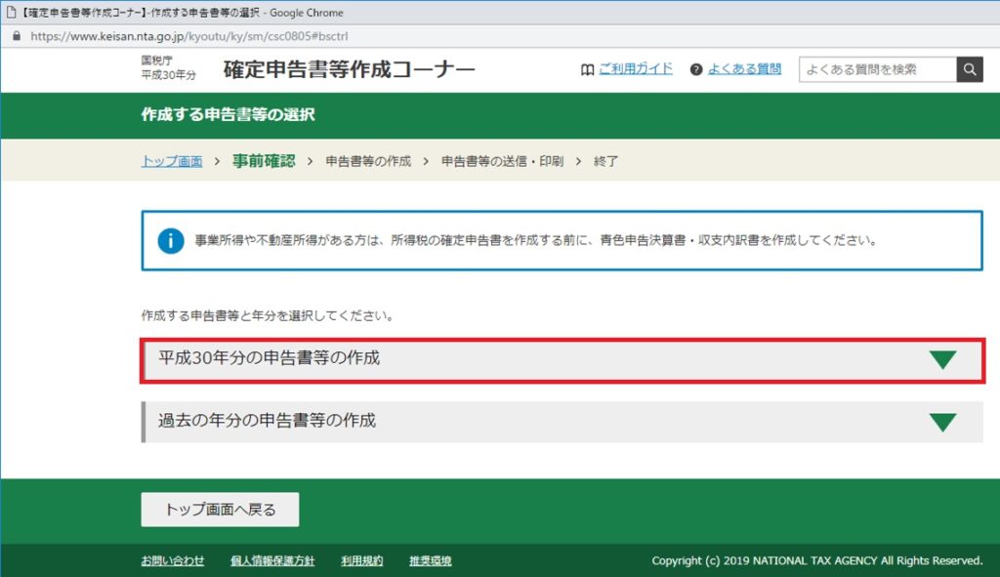The image size is (1000, 577).
Task: Click the book icon beside ご利用ガイド
Action: point(587,69)
